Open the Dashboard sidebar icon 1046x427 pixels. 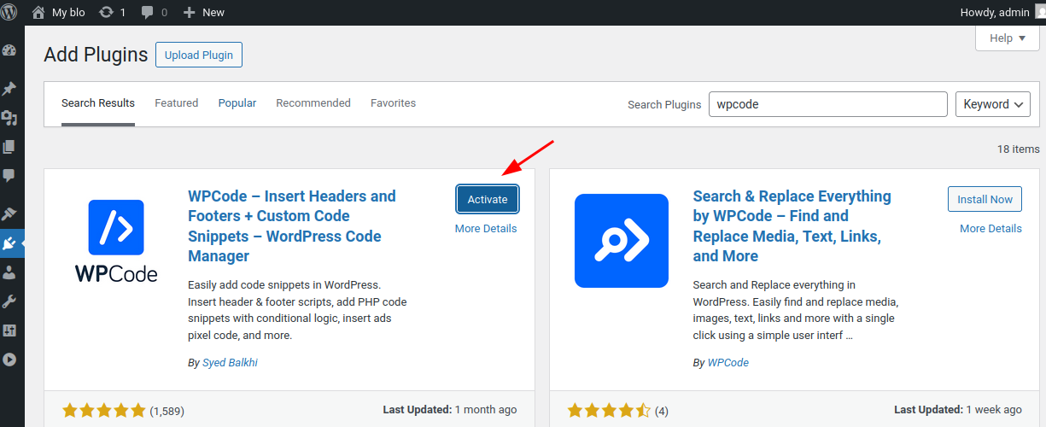coord(9,50)
